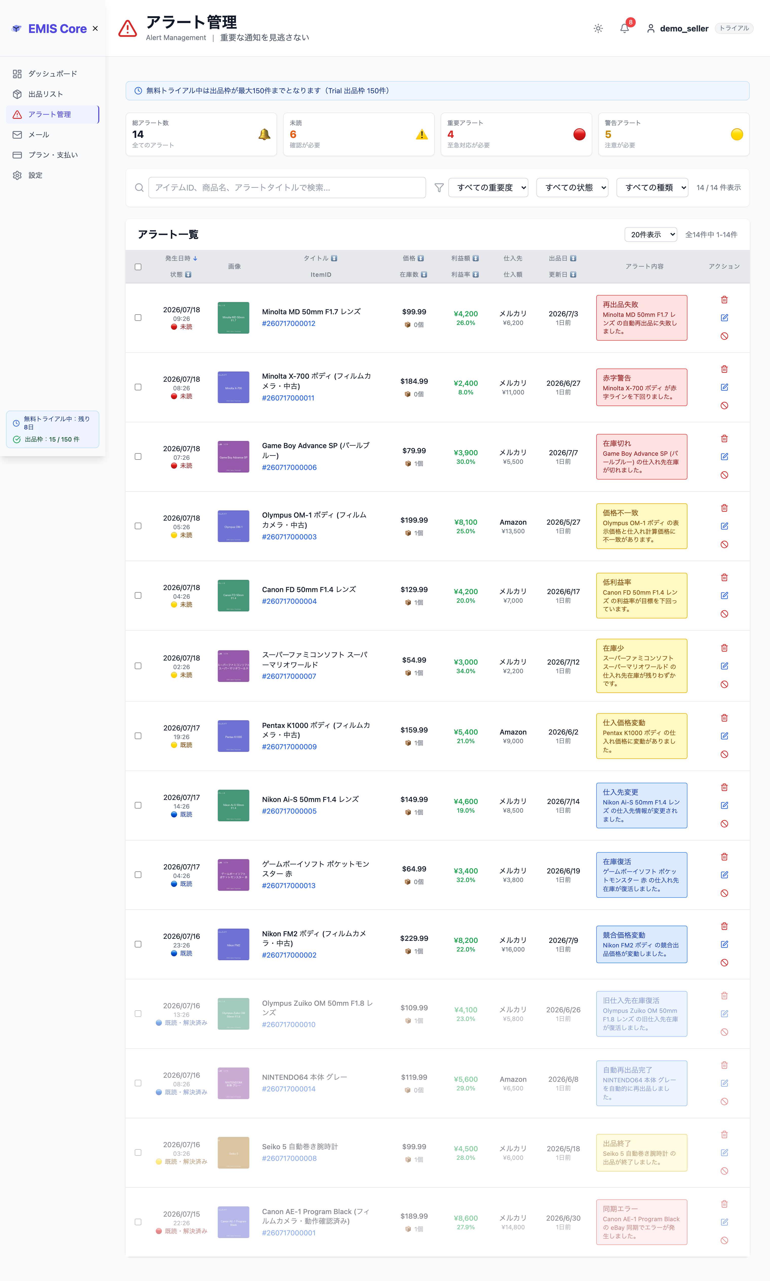
Task: Sort by 価格 column header
Action: (x=413, y=258)
